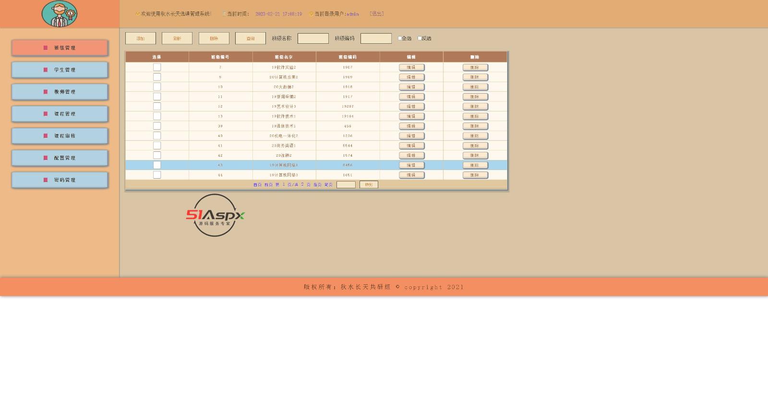Toggle the 反选 checkbox
This screenshot has height=404, width=768.
tap(420, 38)
